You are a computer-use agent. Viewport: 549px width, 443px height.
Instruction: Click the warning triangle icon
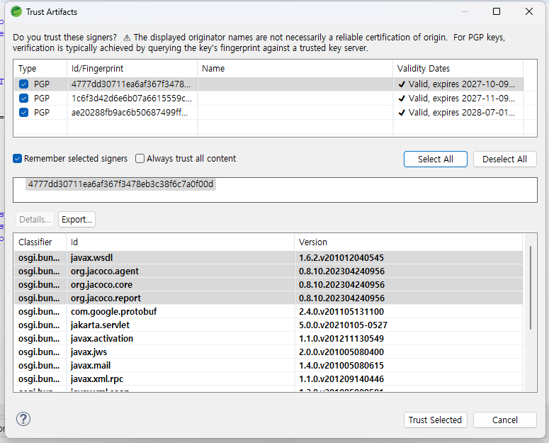(127, 37)
